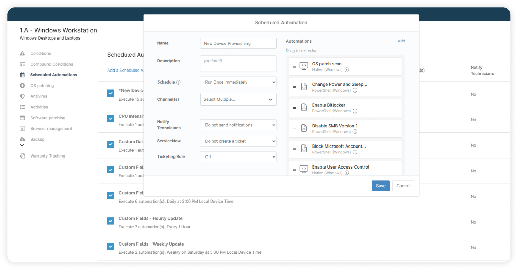The image size is (518, 270).
Task: Click Warranty Tracking icon in sidebar
Action: [22, 156]
